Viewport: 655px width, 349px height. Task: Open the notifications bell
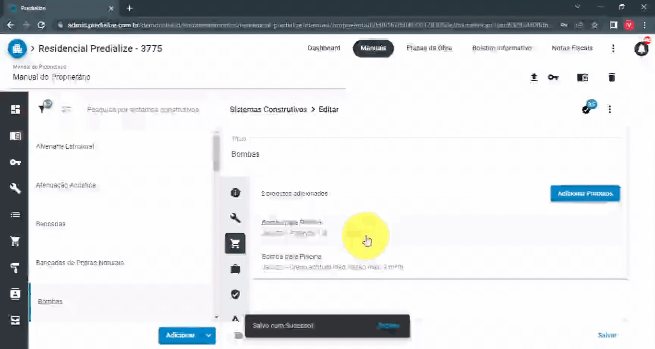pyautogui.click(x=641, y=48)
